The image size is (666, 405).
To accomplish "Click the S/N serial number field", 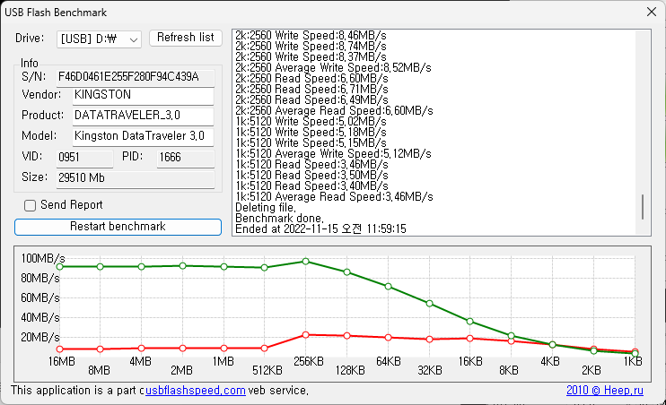I will pyautogui.click(x=136, y=78).
